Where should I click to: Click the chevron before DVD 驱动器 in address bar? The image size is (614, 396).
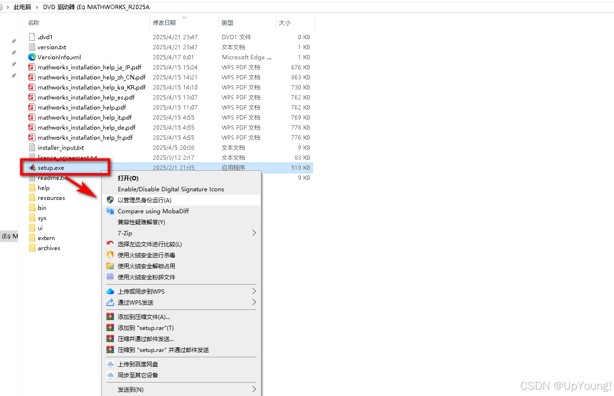(x=38, y=7)
